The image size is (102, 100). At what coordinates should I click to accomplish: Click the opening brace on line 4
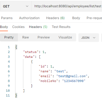(x=32, y=62)
